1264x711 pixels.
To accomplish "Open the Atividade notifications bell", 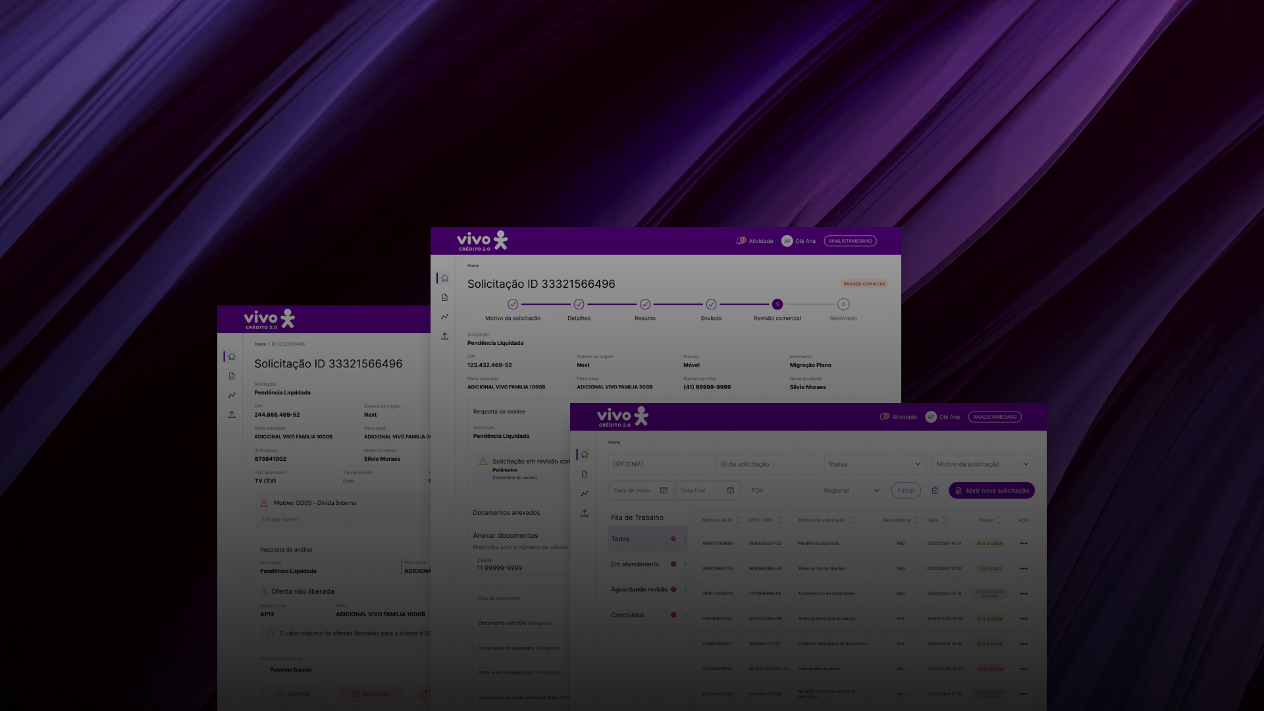I will pos(884,417).
